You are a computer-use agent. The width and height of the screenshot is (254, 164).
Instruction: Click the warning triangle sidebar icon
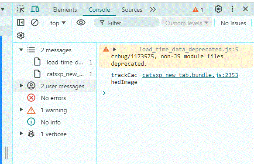point(31,110)
